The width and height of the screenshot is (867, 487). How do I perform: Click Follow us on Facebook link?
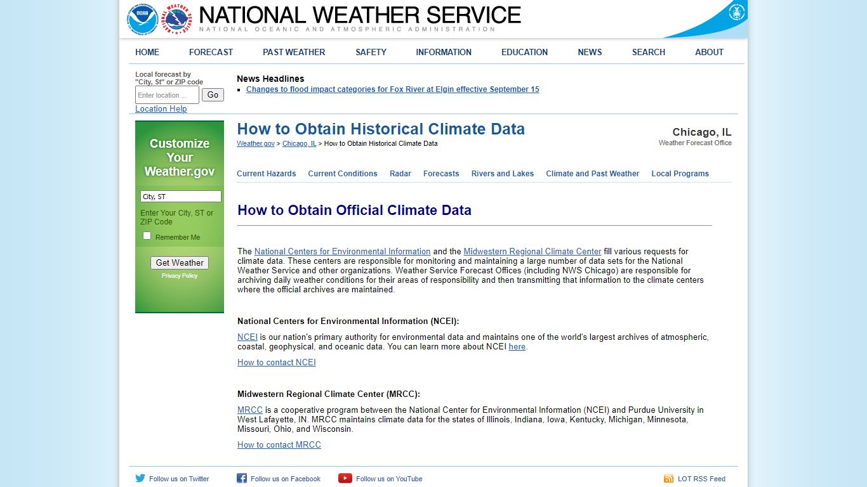tap(286, 479)
